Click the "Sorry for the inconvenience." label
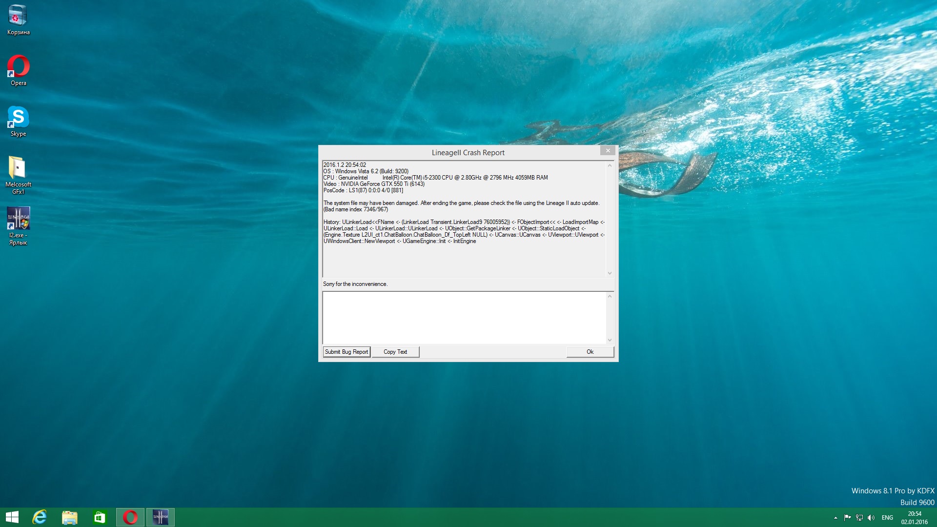 pyautogui.click(x=355, y=284)
